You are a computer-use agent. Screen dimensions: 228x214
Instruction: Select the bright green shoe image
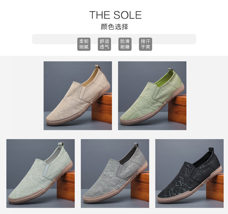tap(152, 95)
